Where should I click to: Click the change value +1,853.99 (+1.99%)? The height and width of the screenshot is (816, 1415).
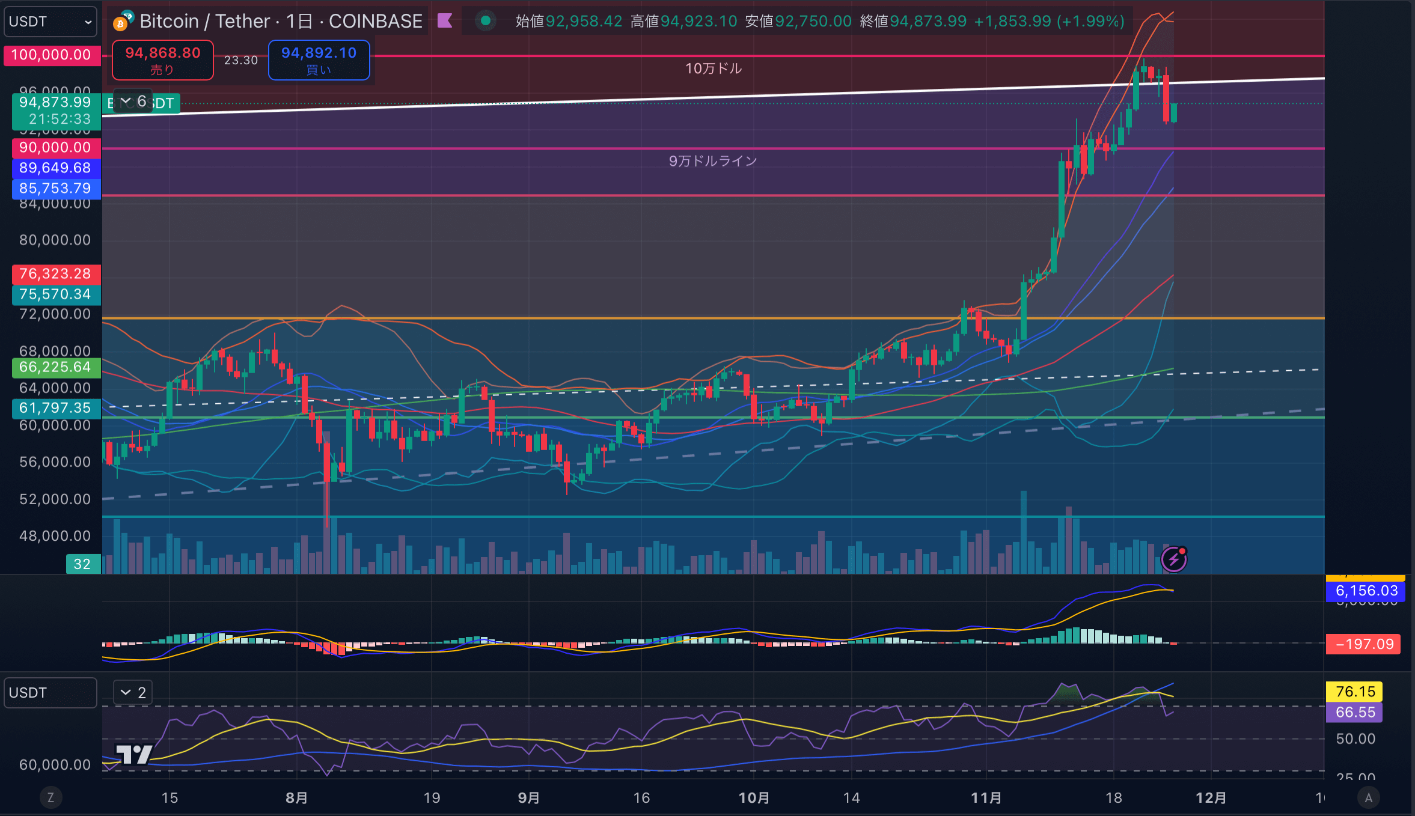pos(1049,21)
